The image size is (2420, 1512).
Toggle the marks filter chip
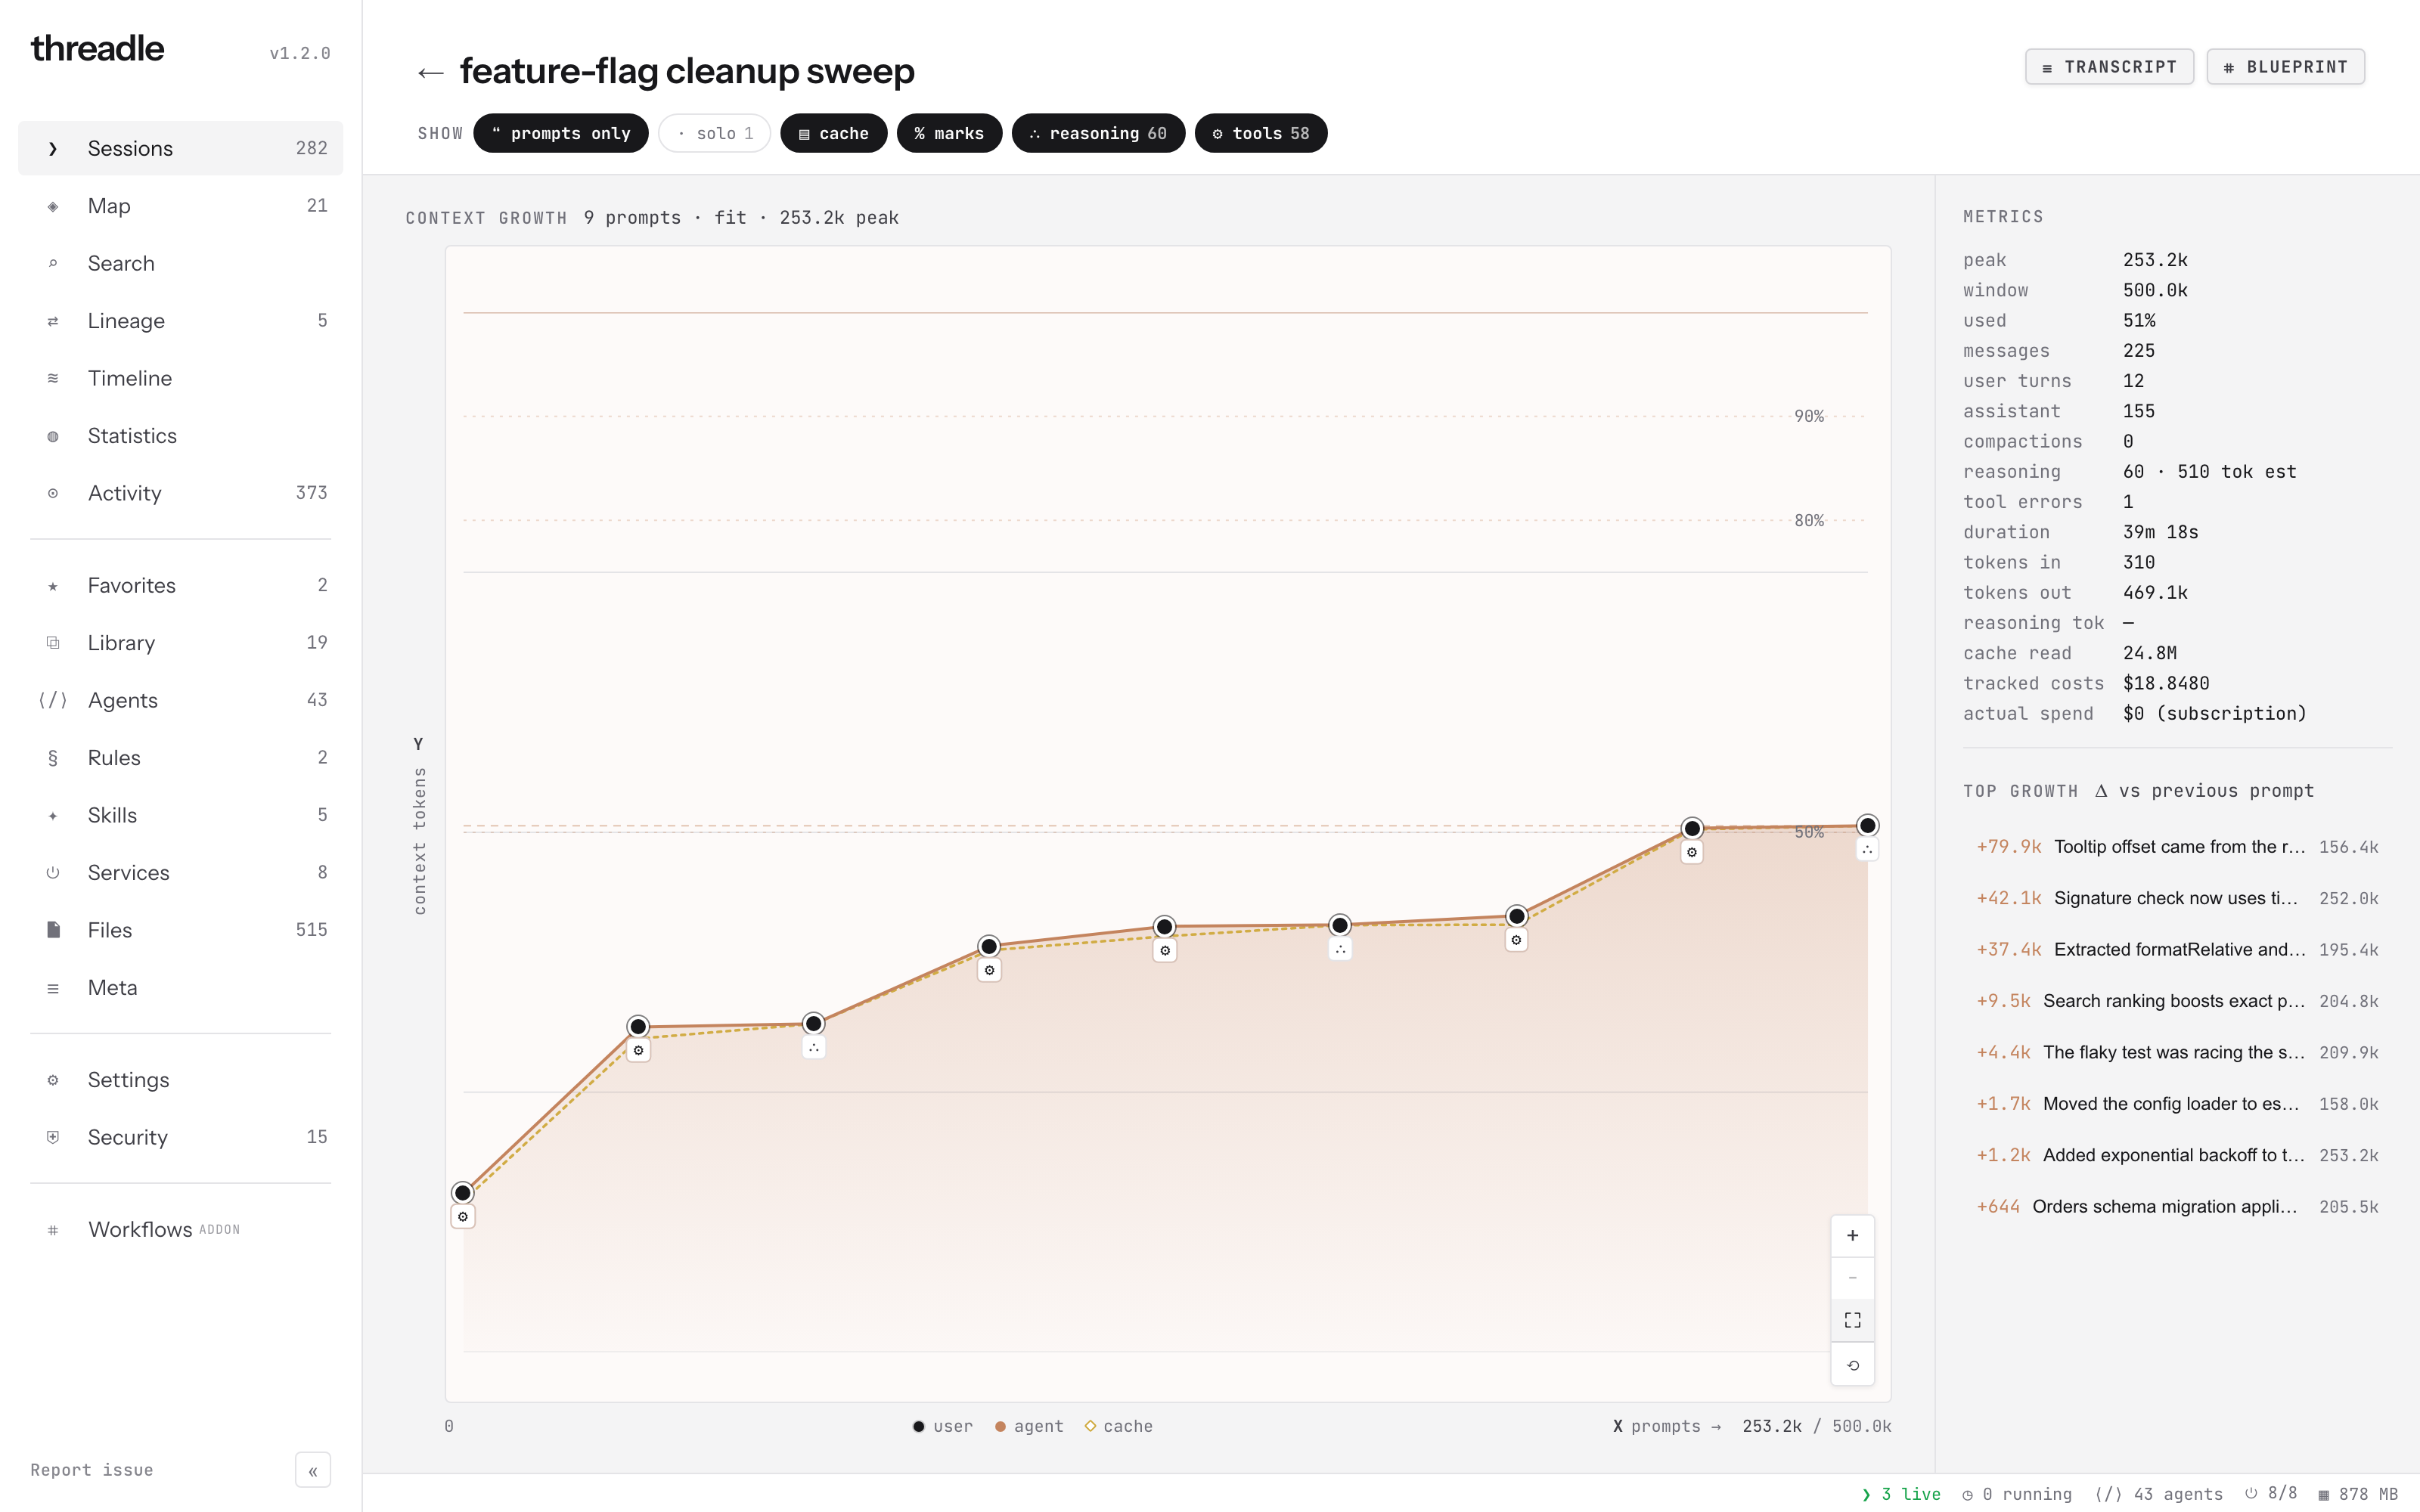[949, 133]
